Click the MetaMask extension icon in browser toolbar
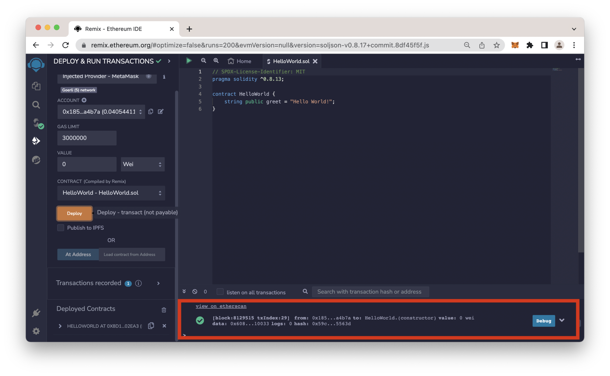 (515, 45)
